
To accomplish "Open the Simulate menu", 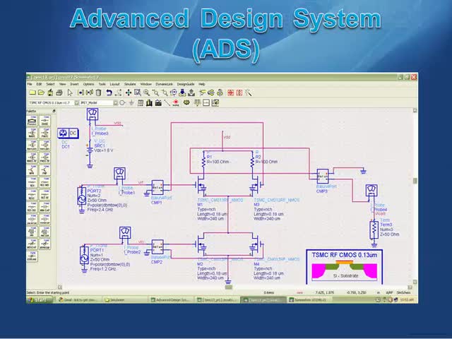I will 130,84.
